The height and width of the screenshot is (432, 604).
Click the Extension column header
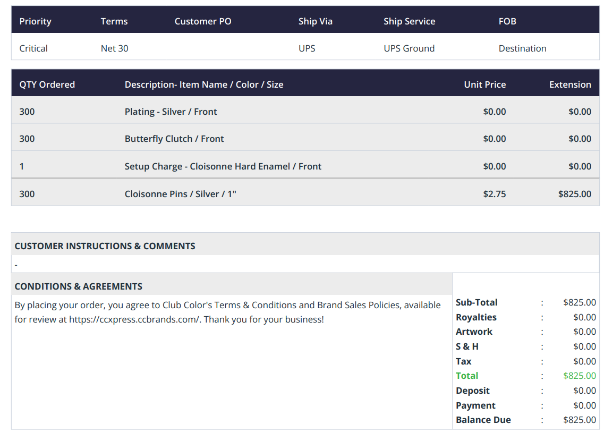pos(570,85)
